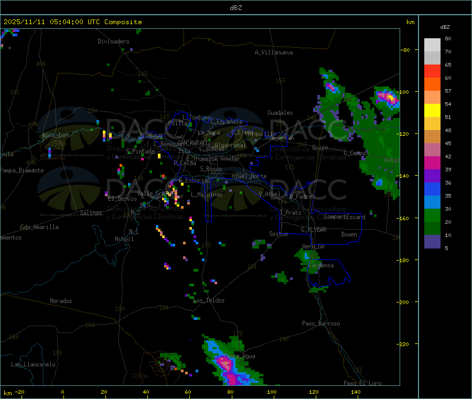The image size is (472, 399).
Task: Click the Agua_Toro place label
Action: [56, 135]
